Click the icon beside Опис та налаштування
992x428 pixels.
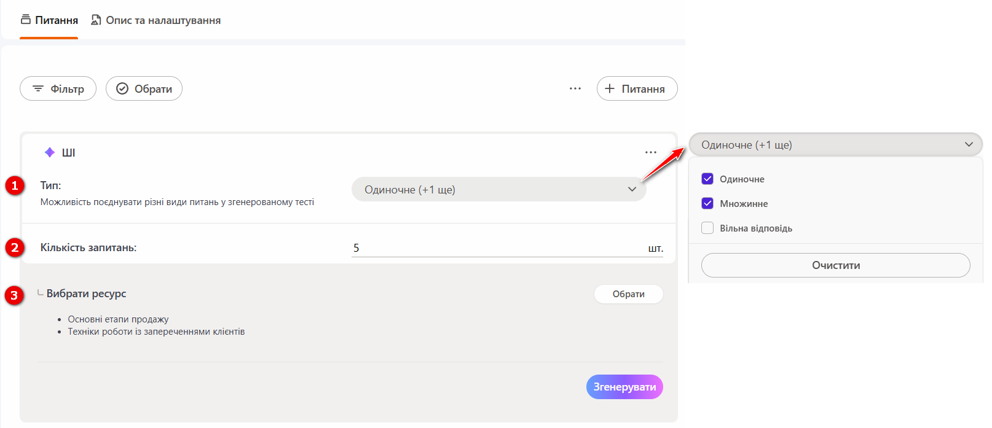(96, 20)
